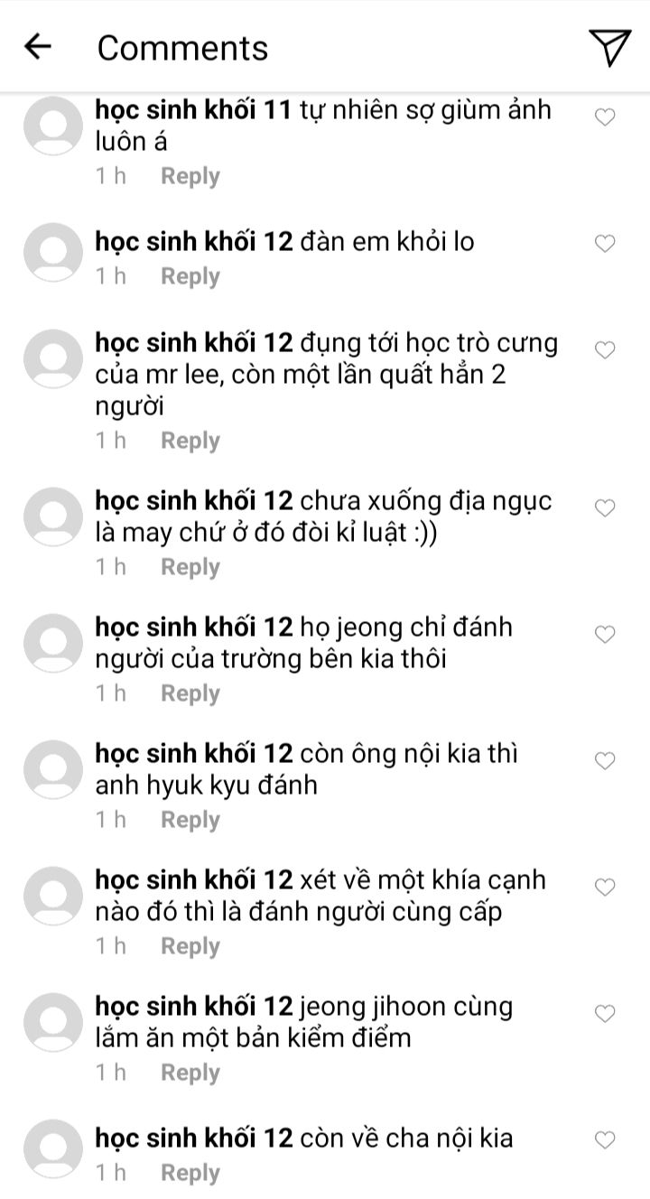Screen dimensions: 650x1199
Task: Like the comment 'tự nhiên sợ giùm ảnh luôn á'
Action: click(x=605, y=116)
